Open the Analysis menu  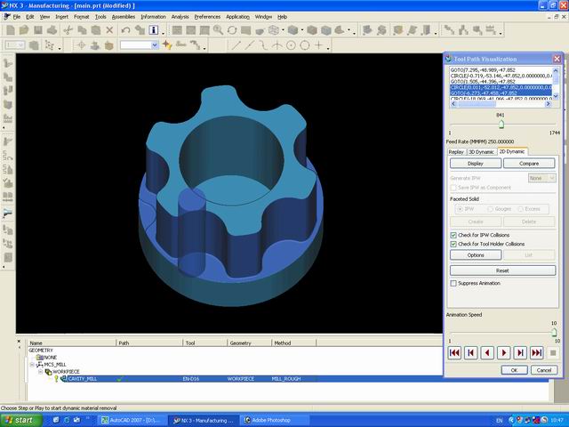[180, 16]
